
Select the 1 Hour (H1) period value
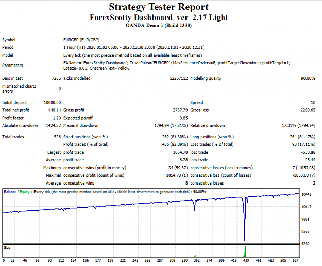coord(133,47)
